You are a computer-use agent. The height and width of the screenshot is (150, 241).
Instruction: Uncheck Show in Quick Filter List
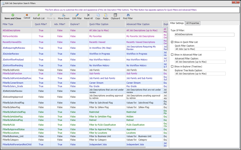(x=172, y=42)
